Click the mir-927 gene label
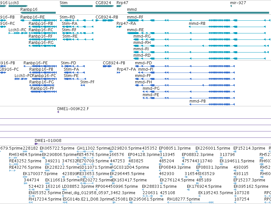 (x=238, y=3)
